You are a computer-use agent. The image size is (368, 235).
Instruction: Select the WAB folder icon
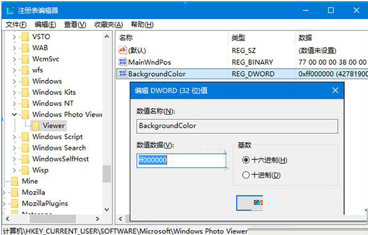tap(25, 48)
